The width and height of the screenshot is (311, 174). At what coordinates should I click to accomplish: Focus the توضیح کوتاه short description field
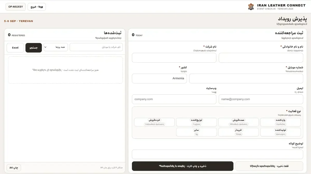point(217,154)
